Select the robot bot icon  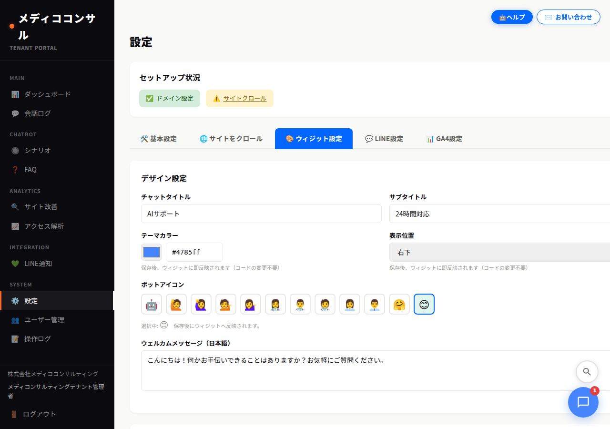click(151, 304)
